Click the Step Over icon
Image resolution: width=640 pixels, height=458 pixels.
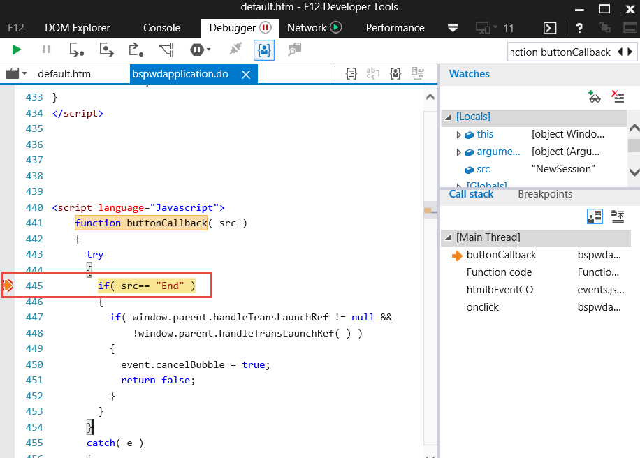106,50
